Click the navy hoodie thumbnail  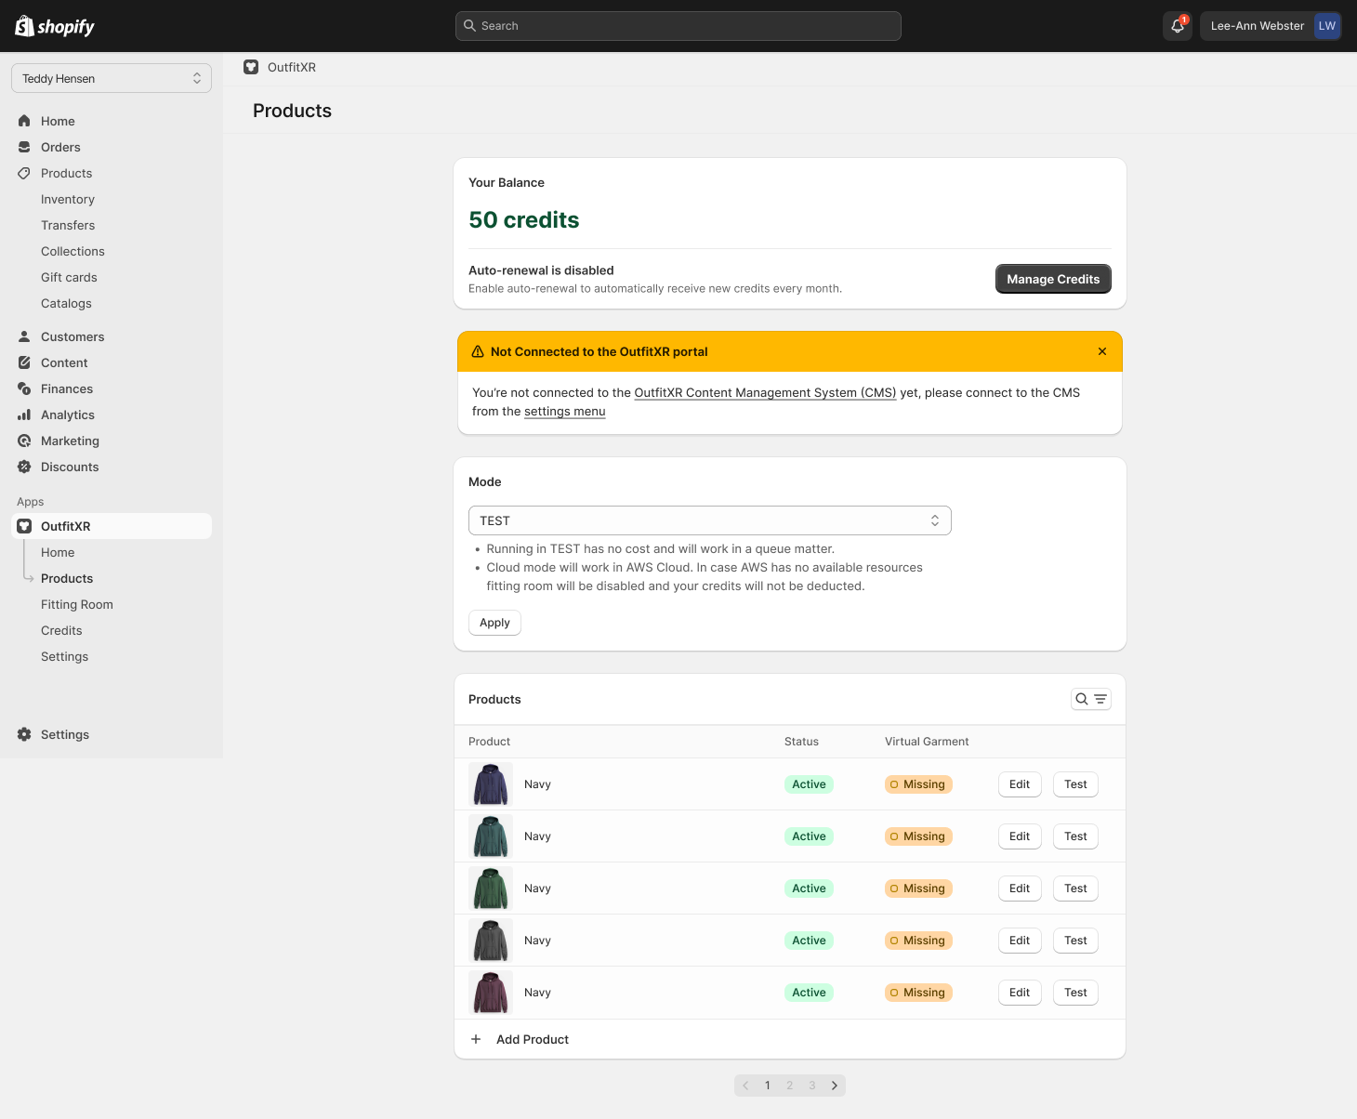tap(491, 784)
